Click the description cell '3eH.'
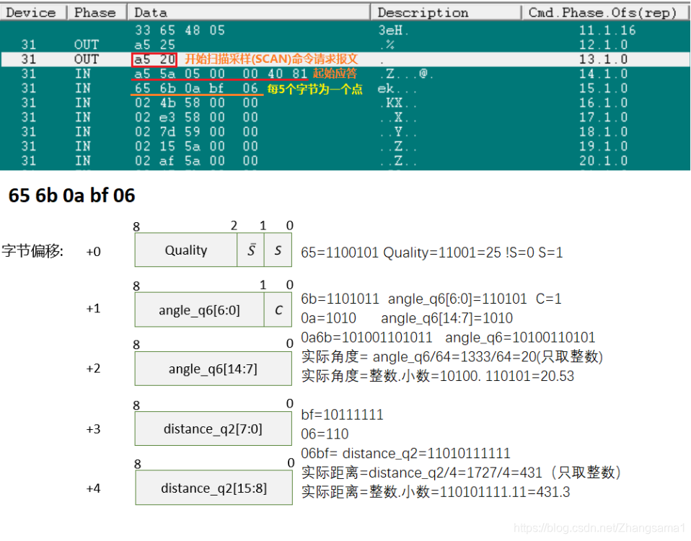691x541 pixels. point(393,30)
